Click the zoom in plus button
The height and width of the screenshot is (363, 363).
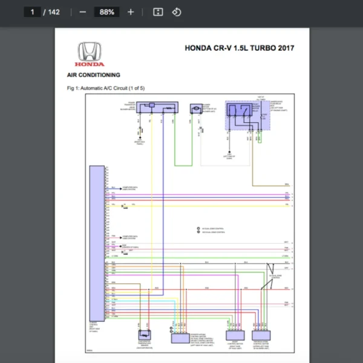(x=131, y=12)
